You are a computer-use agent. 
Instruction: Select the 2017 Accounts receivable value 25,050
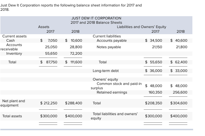(x=51, y=47)
